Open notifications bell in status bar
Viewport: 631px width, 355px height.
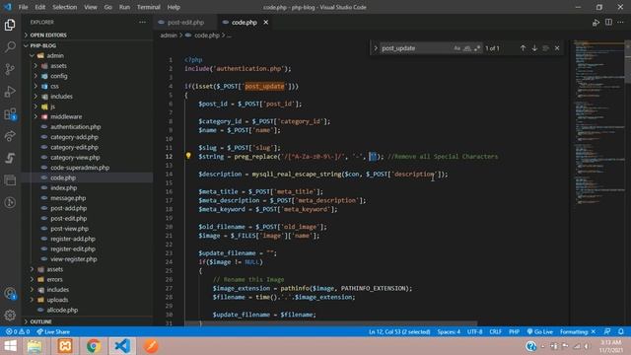click(621, 331)
